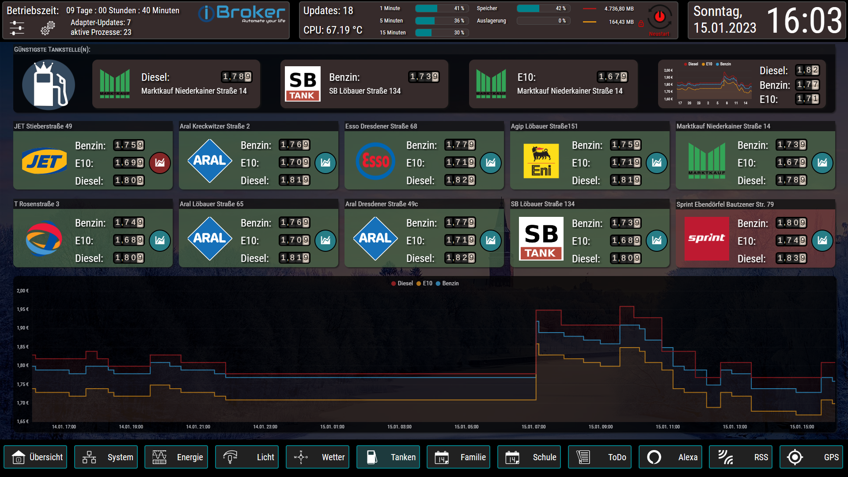Click the large price history chart
Screen dimensions: 848x477
pyautogui.click(x=425, y=355)
